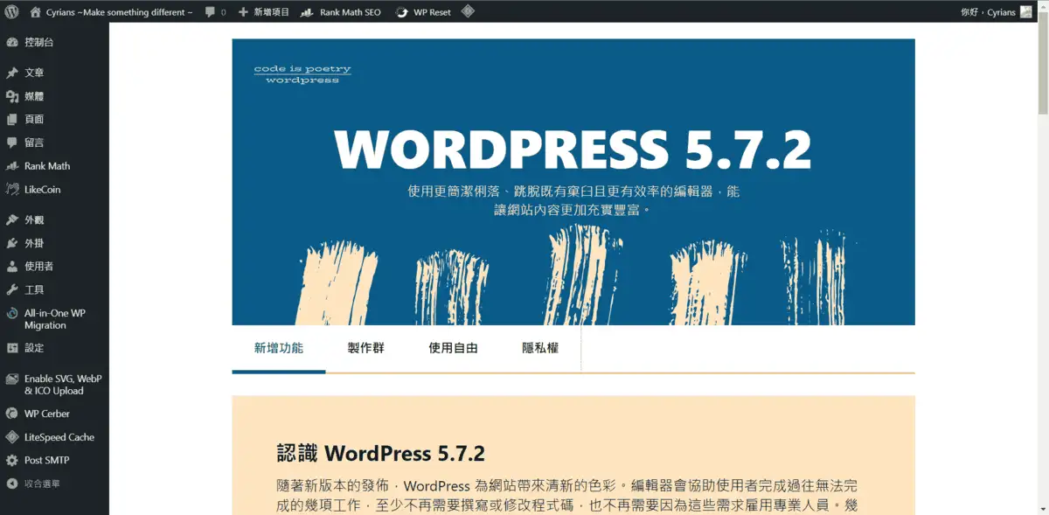1049x515 pixels.
Task: Open the 外掛 plugins menu
Action: [x=34, y=243]
